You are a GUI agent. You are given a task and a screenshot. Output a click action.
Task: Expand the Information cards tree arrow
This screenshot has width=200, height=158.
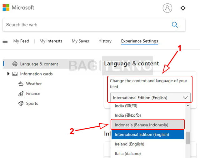click(x=8, y=74)
